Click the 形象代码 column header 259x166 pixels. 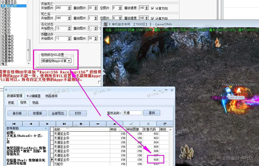point(151,129)
